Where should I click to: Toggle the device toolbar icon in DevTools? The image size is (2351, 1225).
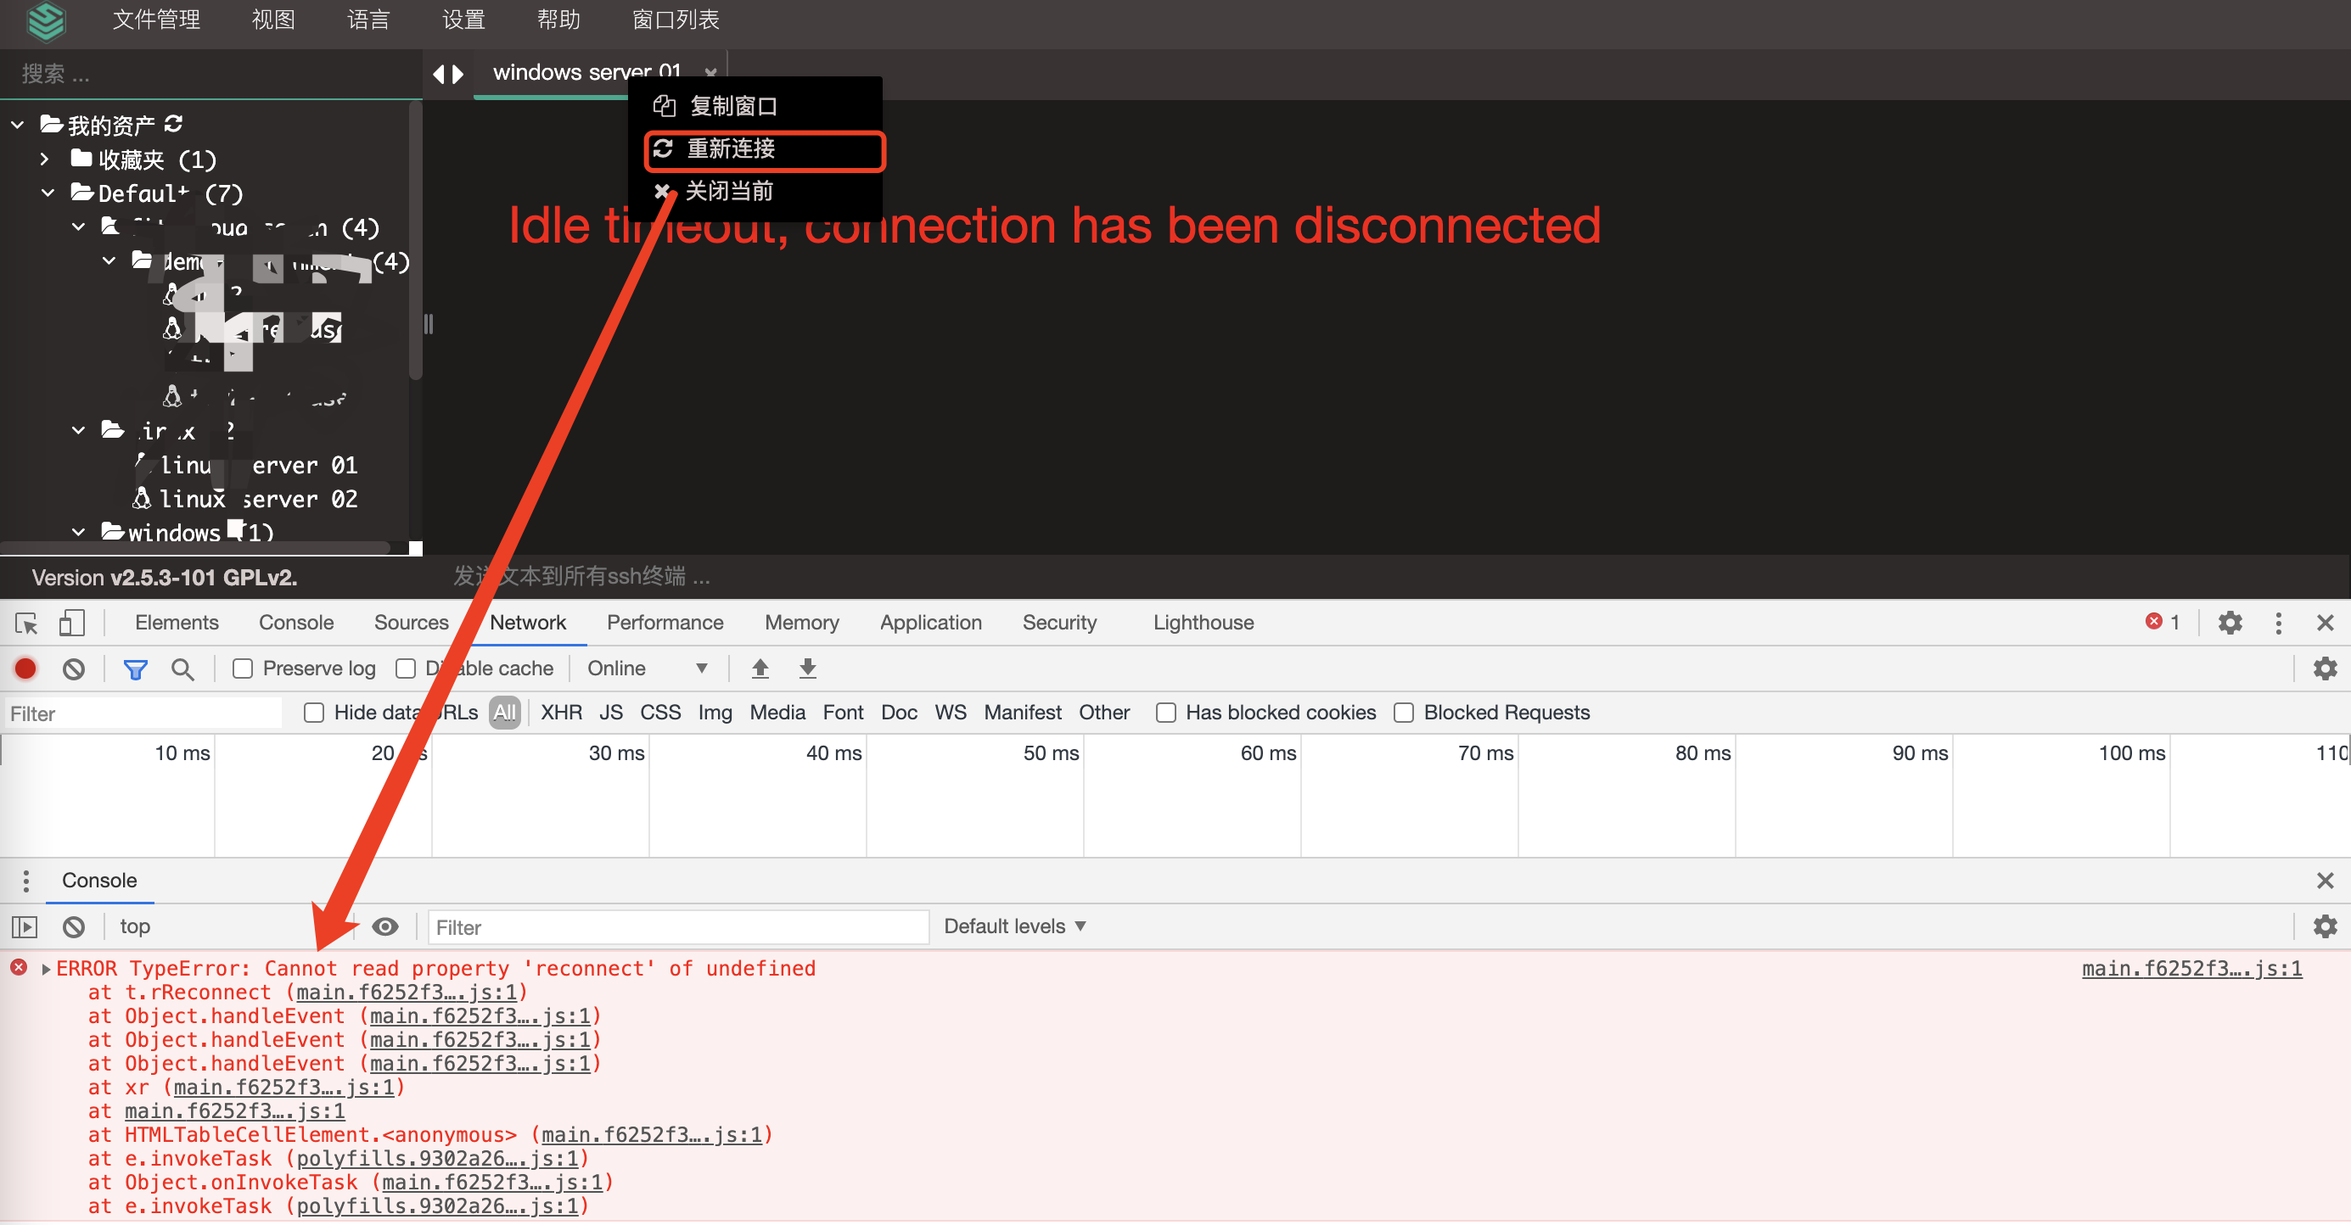pos(71,623)
